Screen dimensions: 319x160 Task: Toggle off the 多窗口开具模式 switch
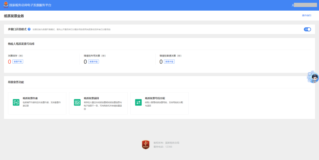[307, 29]
